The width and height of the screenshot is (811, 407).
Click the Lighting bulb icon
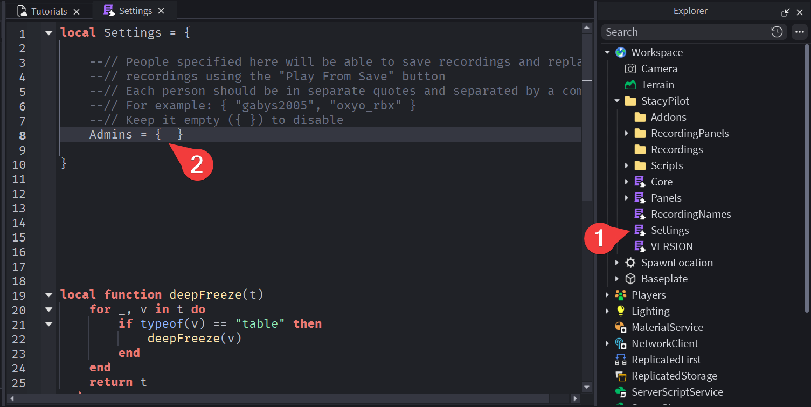click(621, 311)
